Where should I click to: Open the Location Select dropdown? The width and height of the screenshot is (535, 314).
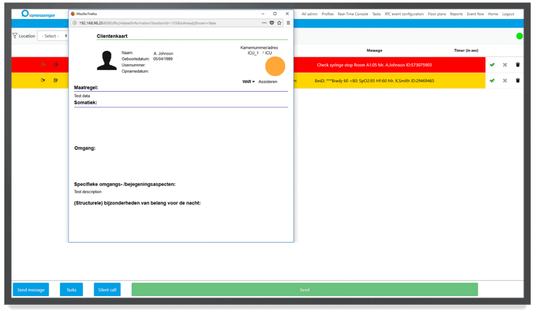(53, 36)
